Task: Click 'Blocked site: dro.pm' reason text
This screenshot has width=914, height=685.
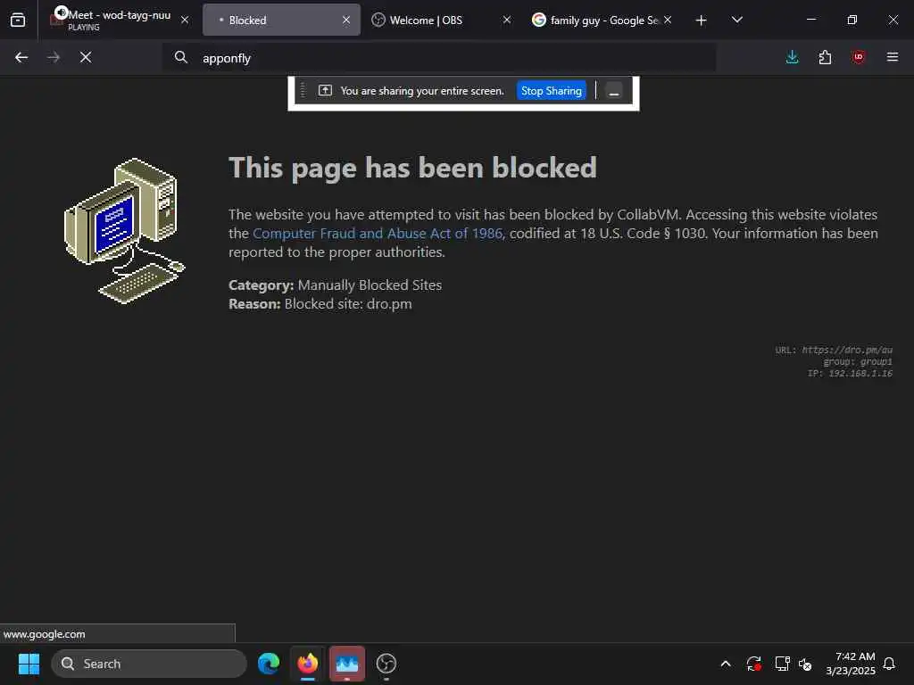Action: point(348,304)
